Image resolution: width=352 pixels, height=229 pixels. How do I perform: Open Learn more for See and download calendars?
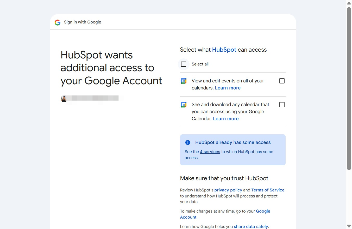226,119
